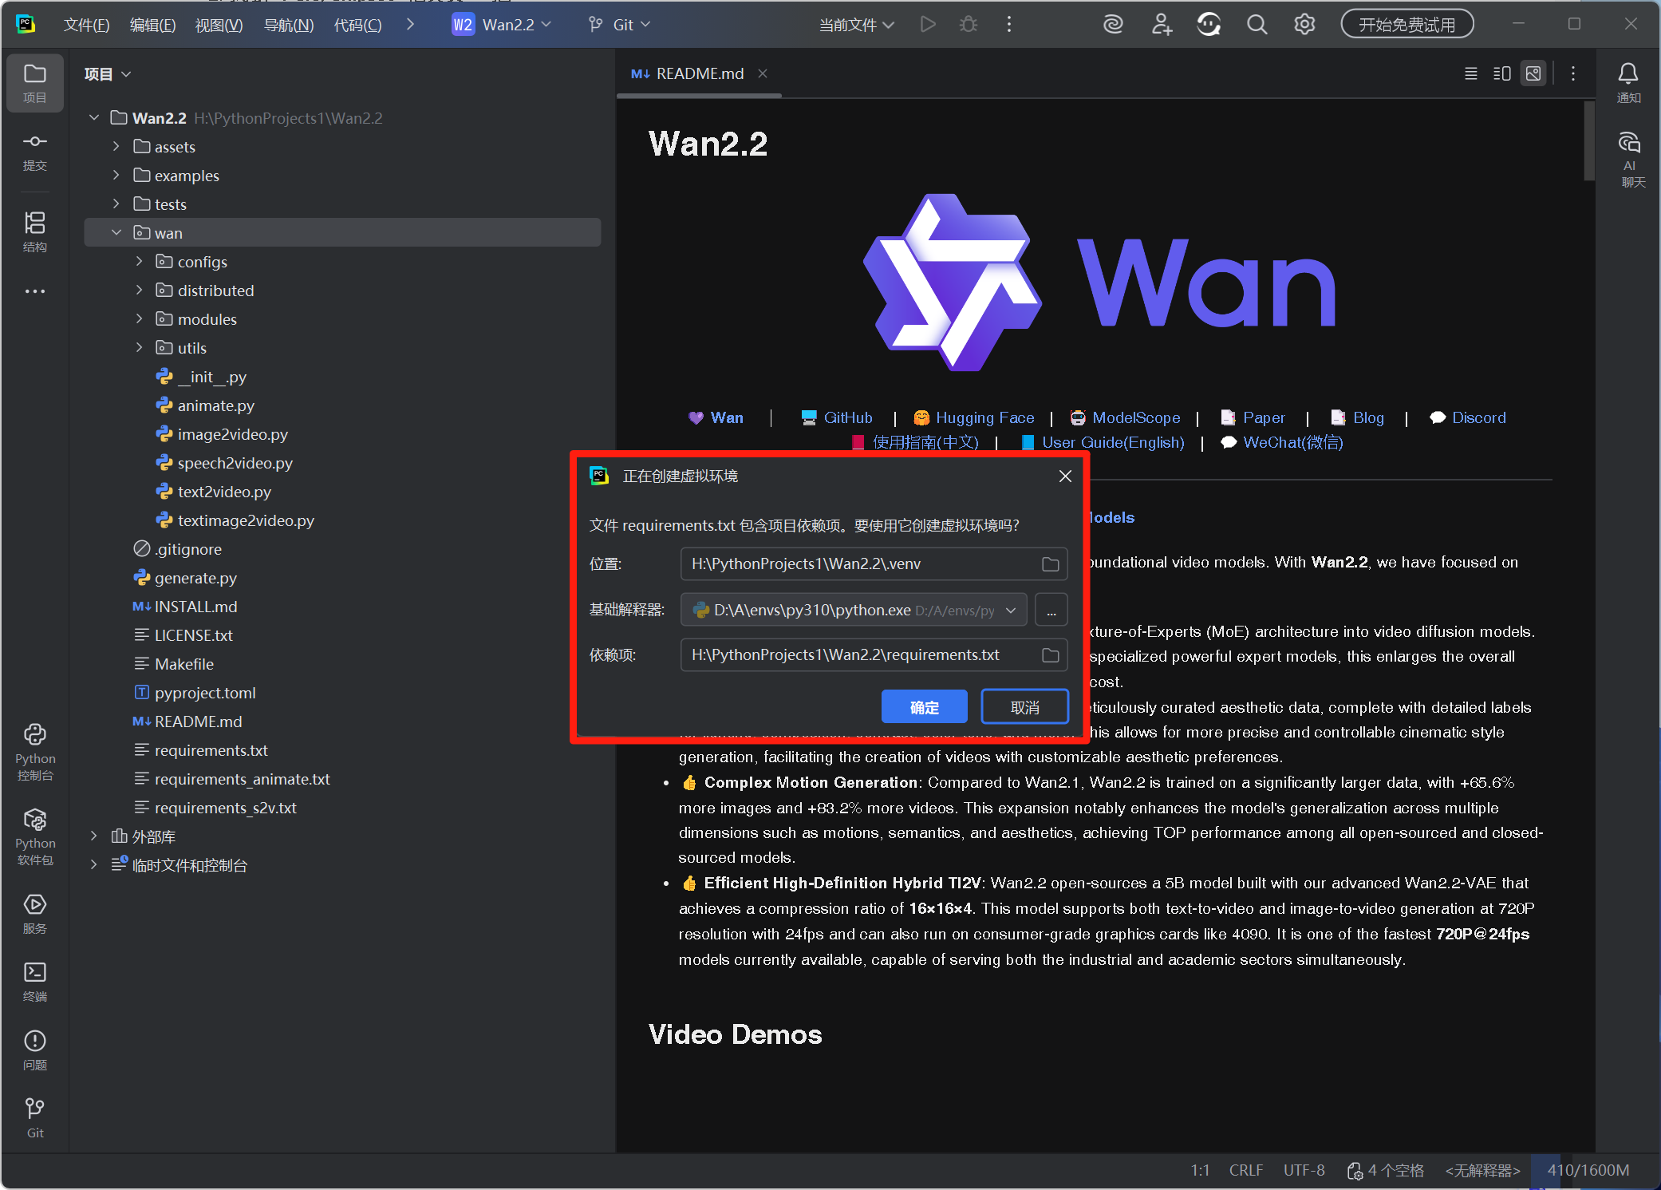The image size is (1661, 1190).
Task: Open Code With Me add-user icon
Action: [x=1162, y=25]
